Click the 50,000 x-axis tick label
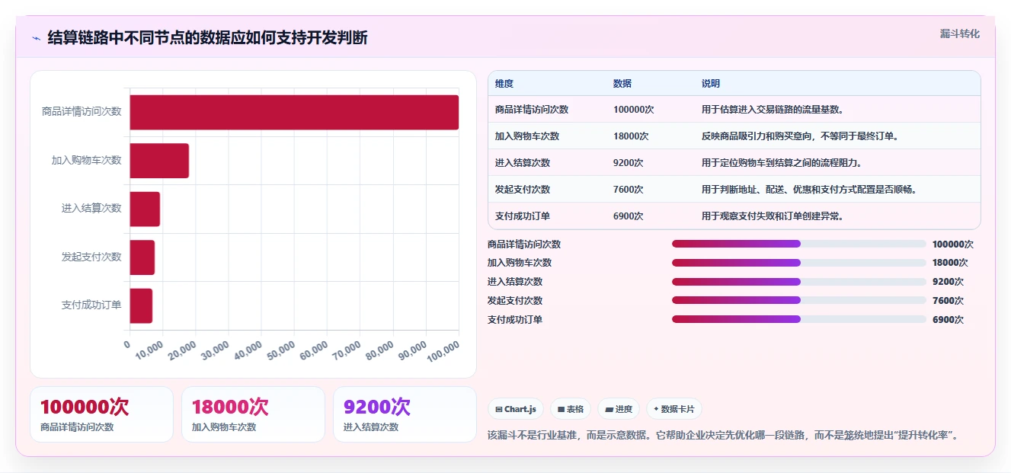This screenshot has height=473, width=1011. point(281,350)
